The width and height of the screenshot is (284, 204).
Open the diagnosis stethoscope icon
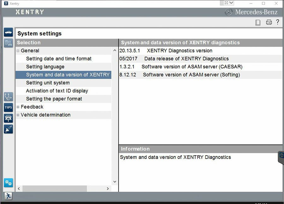coord(9,97)
